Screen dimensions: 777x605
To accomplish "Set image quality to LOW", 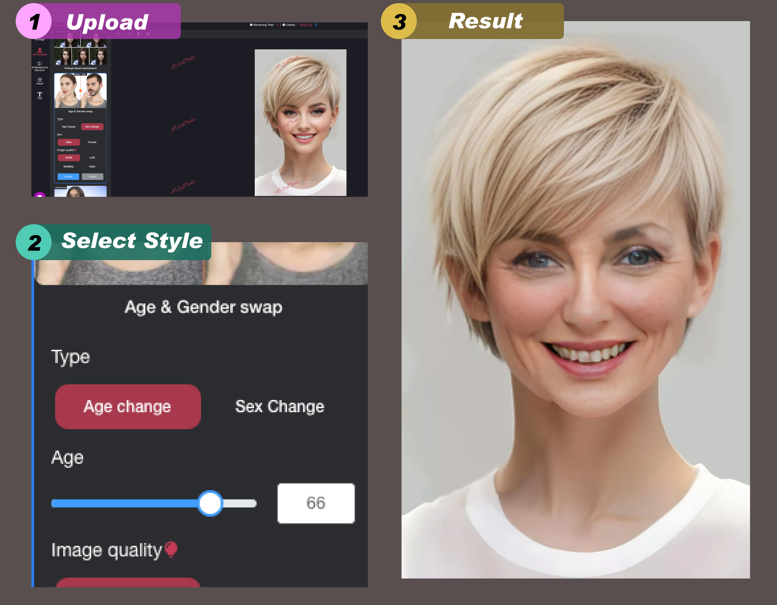I will pos(92,157).
